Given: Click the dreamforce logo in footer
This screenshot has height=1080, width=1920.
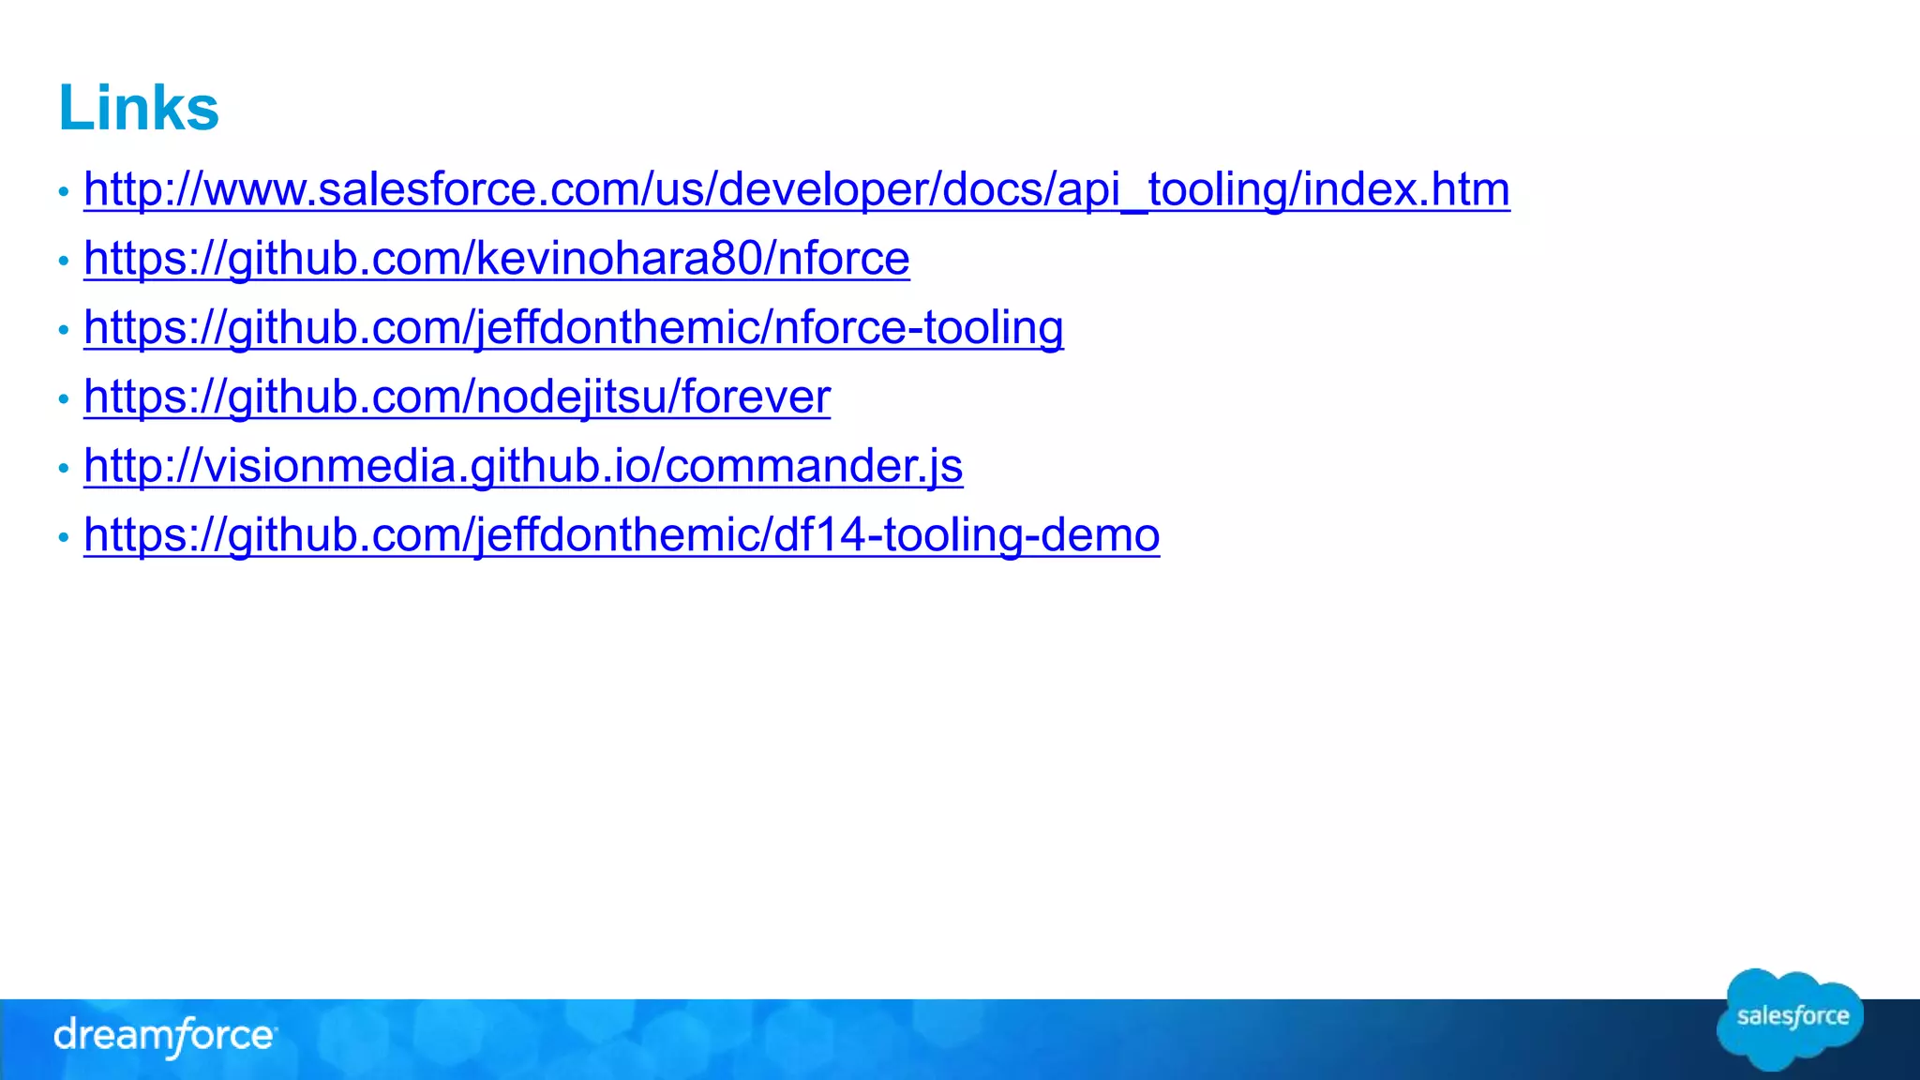Looking at the screenshot, I should 165,1037.
